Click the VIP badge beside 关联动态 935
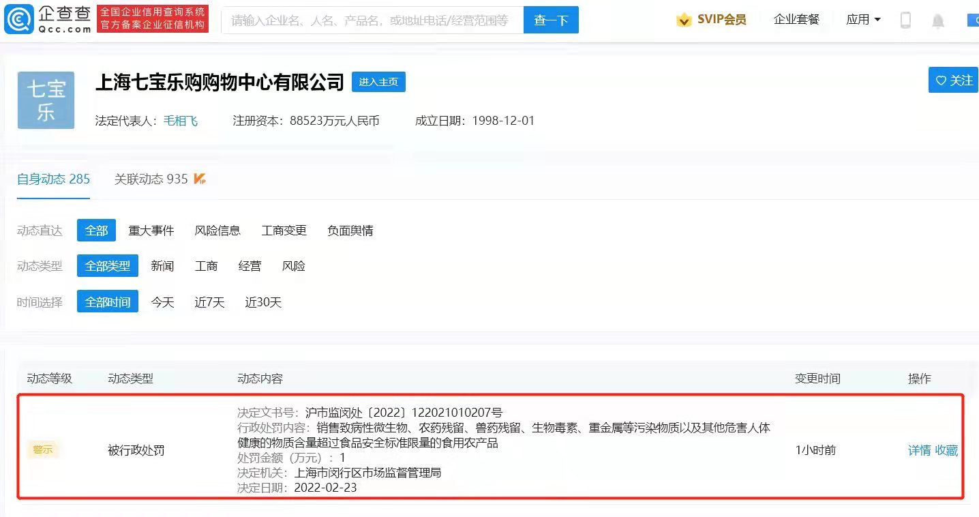This screenshot has height=517, width=979. click(200, 179)
